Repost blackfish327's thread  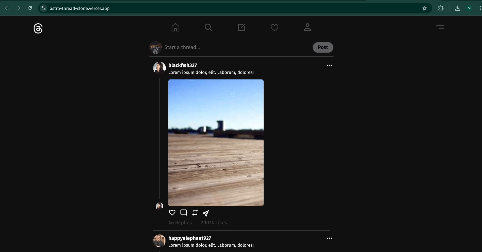click(195, 213)
